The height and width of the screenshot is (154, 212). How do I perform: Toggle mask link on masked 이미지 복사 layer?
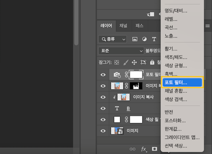pos(127,86)
